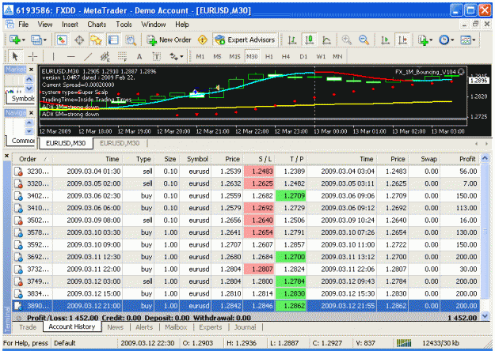The width and height of the screenshot is (495, 351).
Task: Click the Profiles toolbar icon
Action: click(x=36, y=40)
